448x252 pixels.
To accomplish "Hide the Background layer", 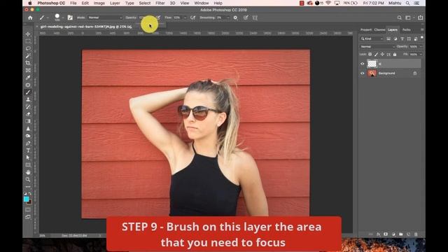I will pyautogui.click(x=363, y=73).
